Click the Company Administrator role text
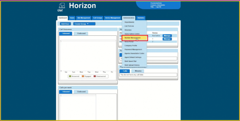The image size is (240, 121). tap(158, 5)
